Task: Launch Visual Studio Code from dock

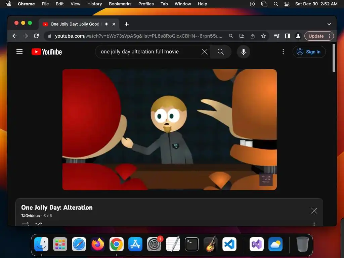Action: 229,244
